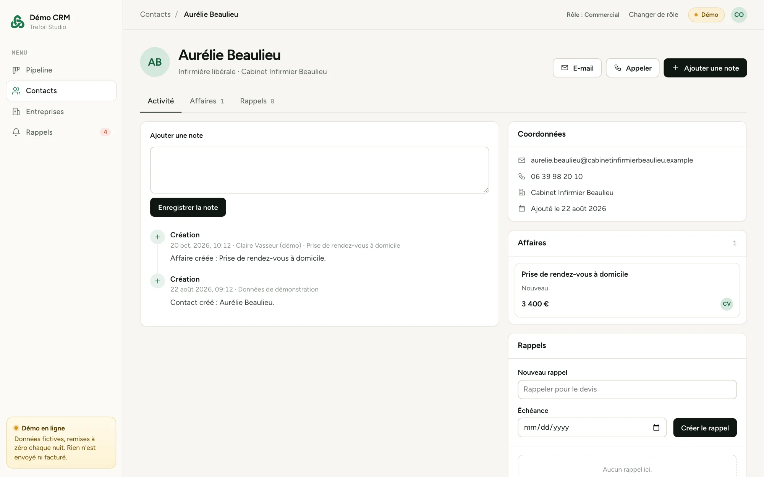Click the Échéance date field
Viewport: 764px width, 477px height.
click(592, 427)
